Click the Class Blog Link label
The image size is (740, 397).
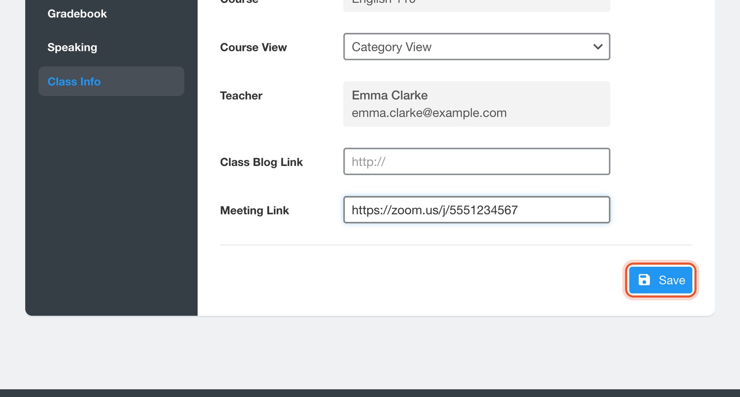click(261, 162)
